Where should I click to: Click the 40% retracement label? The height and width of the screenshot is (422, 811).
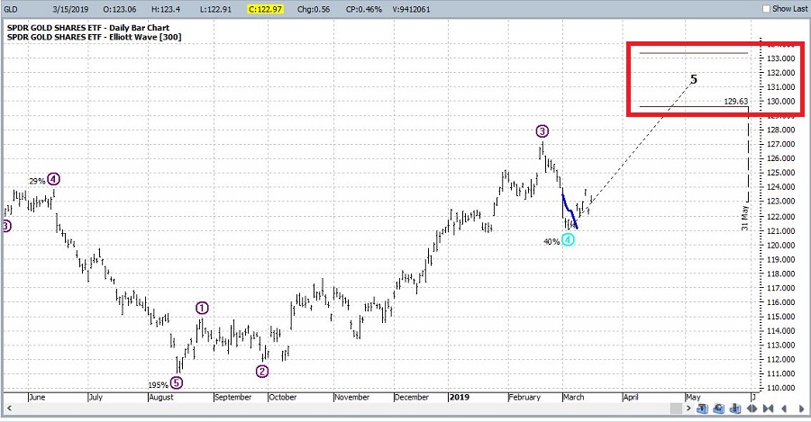point(551,242)
